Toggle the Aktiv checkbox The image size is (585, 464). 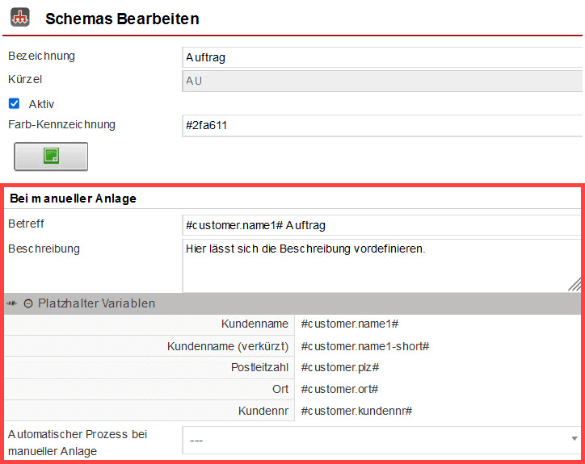point(14,103)
